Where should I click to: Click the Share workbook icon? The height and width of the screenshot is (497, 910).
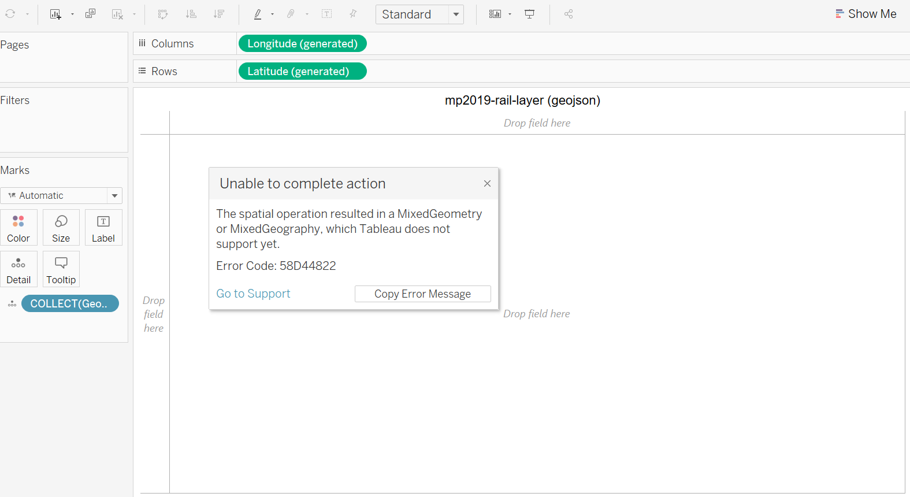(x=569, y=14)
